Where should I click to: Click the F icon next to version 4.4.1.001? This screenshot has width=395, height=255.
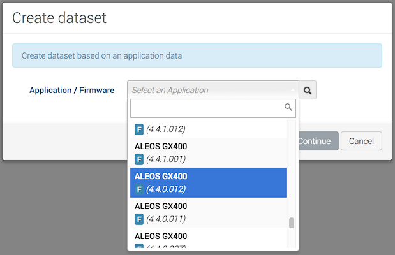pyautogui.click(x=139, y=159)
